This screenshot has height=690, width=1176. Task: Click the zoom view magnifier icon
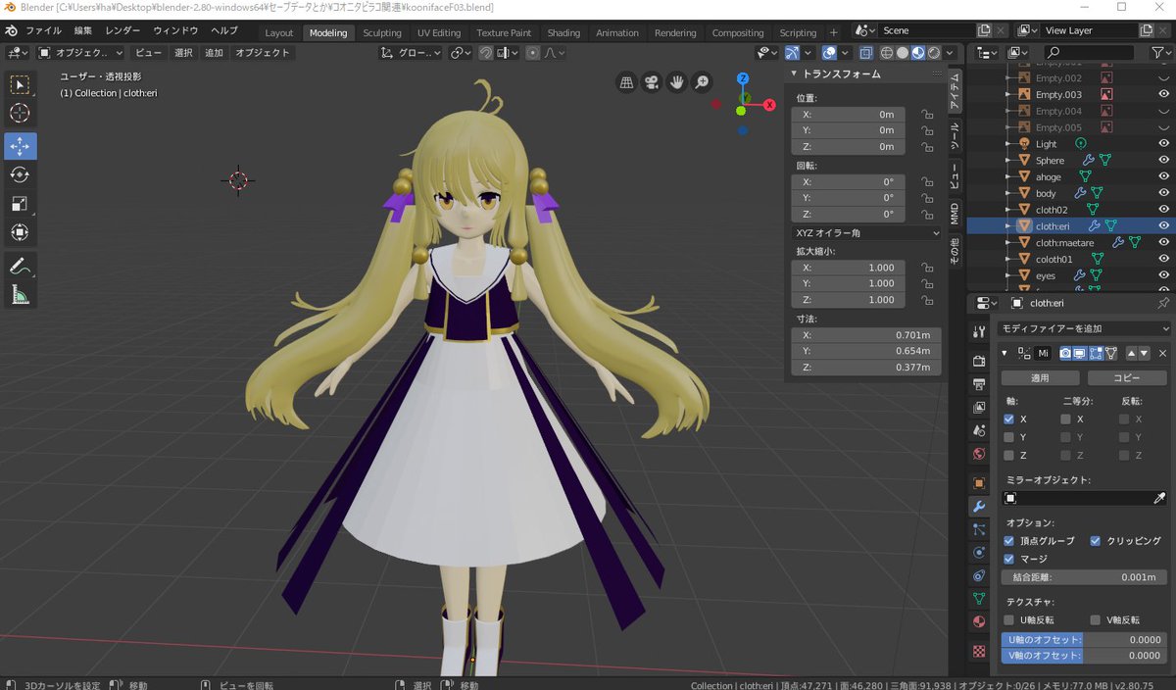point(703,83)
